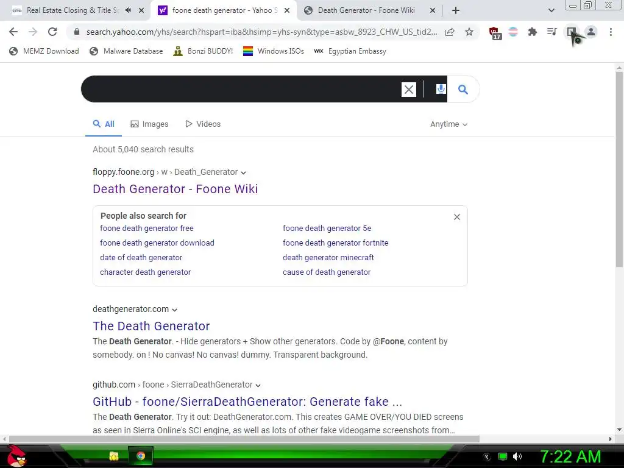Image resolution: width=624 pixels, height=468 pixels.
Task: Open Windows ISOs bookmark
Action: [274, 51]
